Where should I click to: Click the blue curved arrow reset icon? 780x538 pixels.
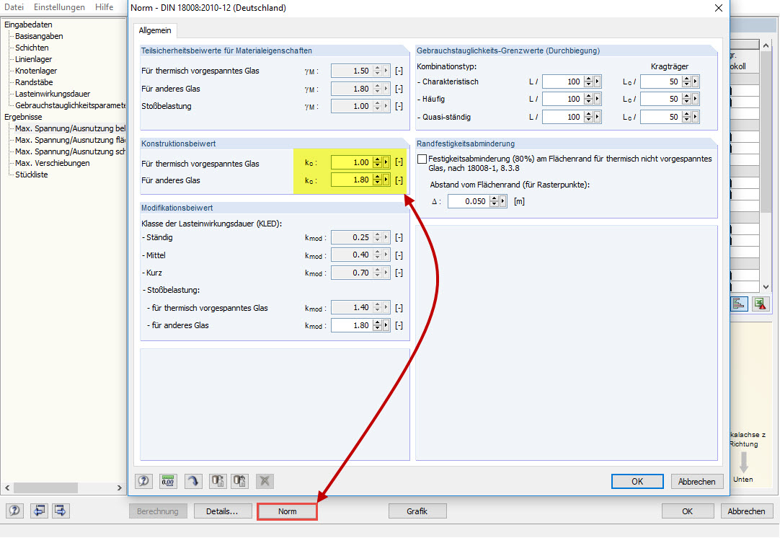click(193, 481)
